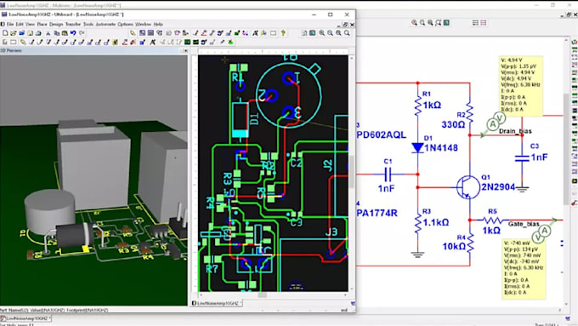Select the LowNoiseAmp10GHZ design tab below PCB view
This screenshot has width=578, height=326.
217,303
